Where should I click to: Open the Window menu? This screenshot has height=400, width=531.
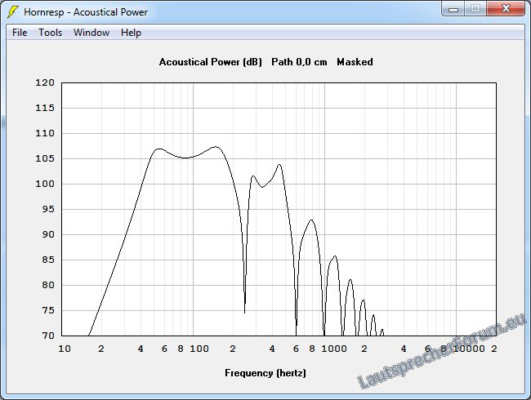91,33
